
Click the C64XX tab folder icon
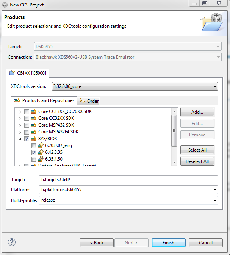click(12, 73)
